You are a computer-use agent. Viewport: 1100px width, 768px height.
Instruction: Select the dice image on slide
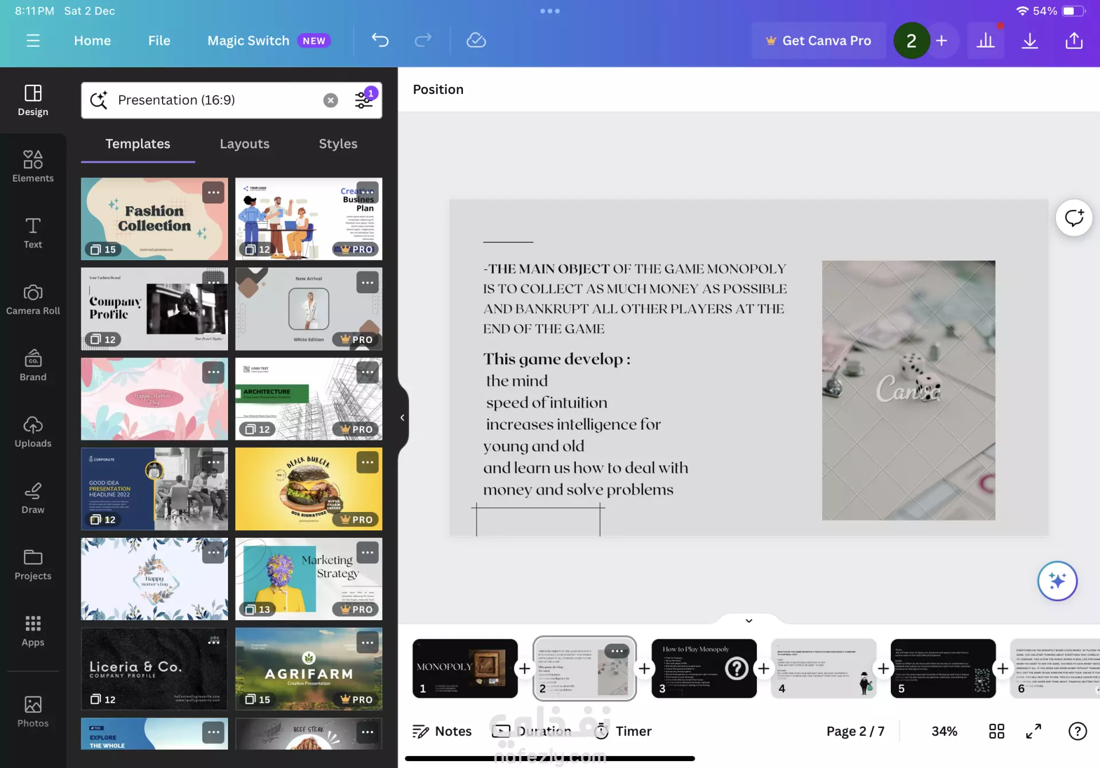(908, 390)
